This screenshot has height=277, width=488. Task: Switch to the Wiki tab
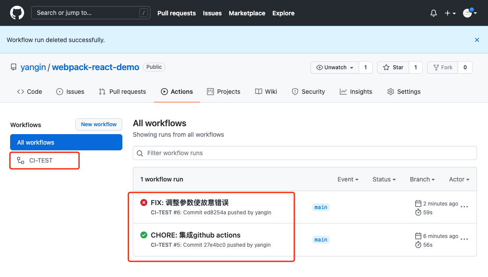click(266, 92)
